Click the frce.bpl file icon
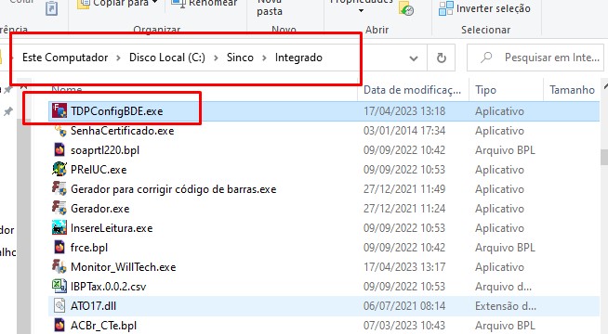The image size is (608, 334). (59, 248)
